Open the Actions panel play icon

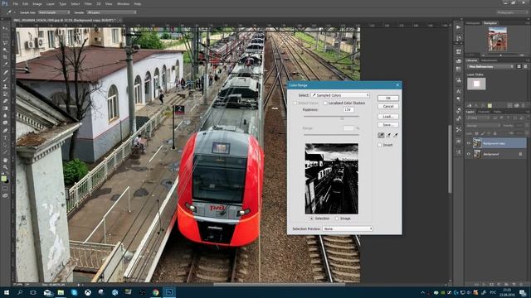[459, 27]
